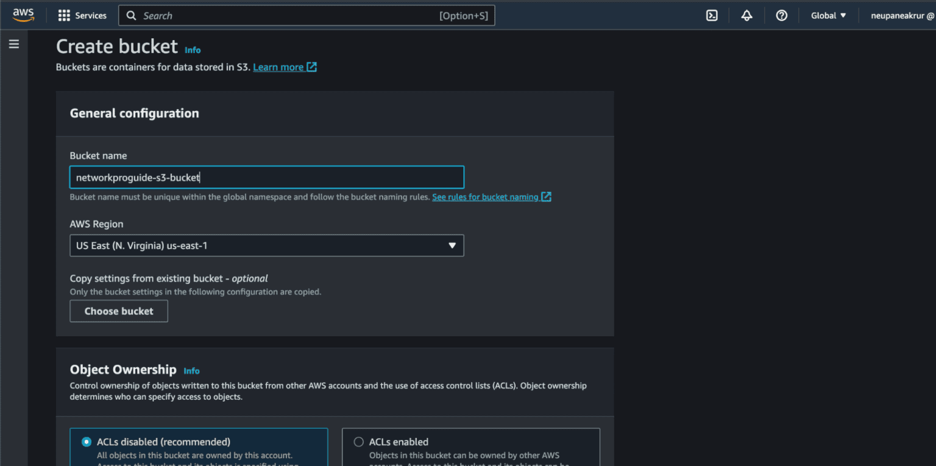The width and height of the screenshot is (936, 466).
Task: Open the help question mark icon
Action: coord(781,16)
